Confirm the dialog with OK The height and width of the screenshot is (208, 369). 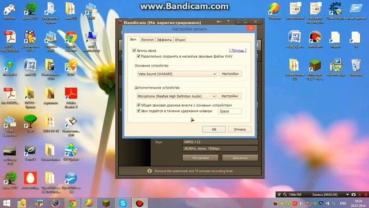coord(214,129)
